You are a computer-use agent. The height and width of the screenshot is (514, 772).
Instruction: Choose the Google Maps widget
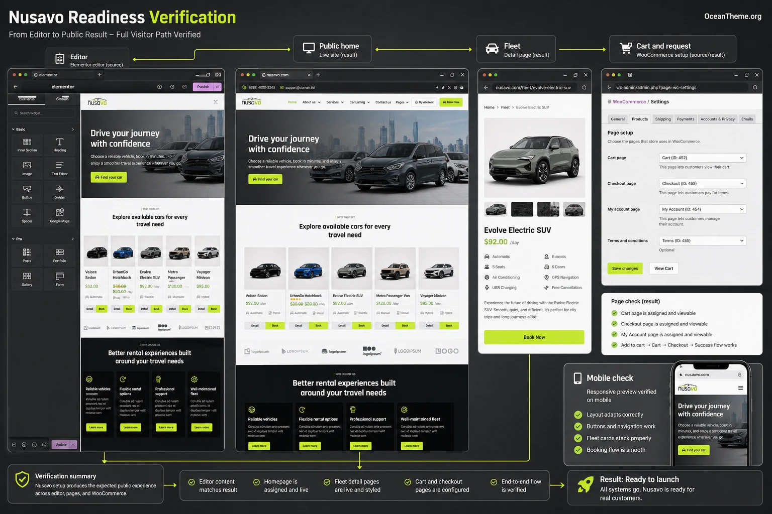pyautogui.click(x=60, y=215)
